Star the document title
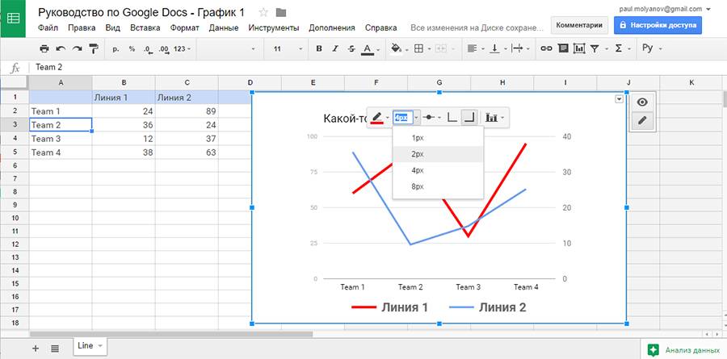 point(263,13)
